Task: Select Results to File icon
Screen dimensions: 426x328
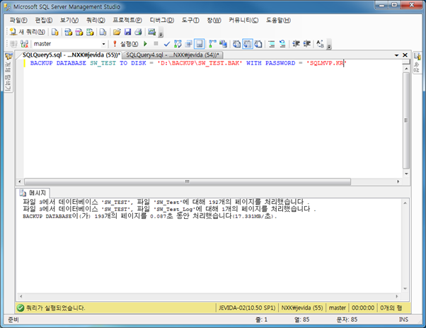Action: coord(258,44)
